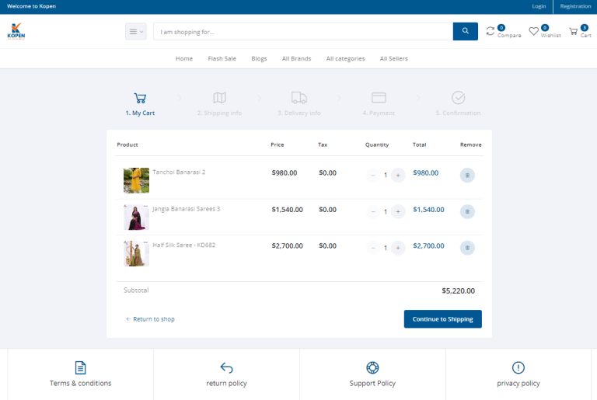This screenshot has height=400, width=597.
Task: Open the Terms & conditions page
Action: point(80,374)
